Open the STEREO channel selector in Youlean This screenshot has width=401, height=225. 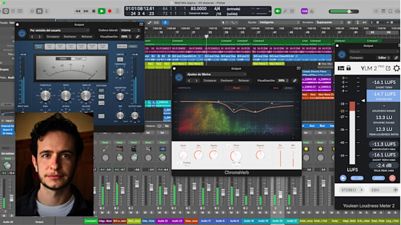click(351, 190)
